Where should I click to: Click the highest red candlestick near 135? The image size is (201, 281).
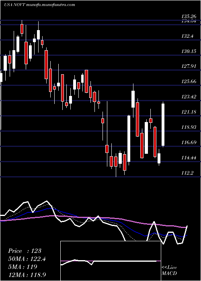pos(22,29)
